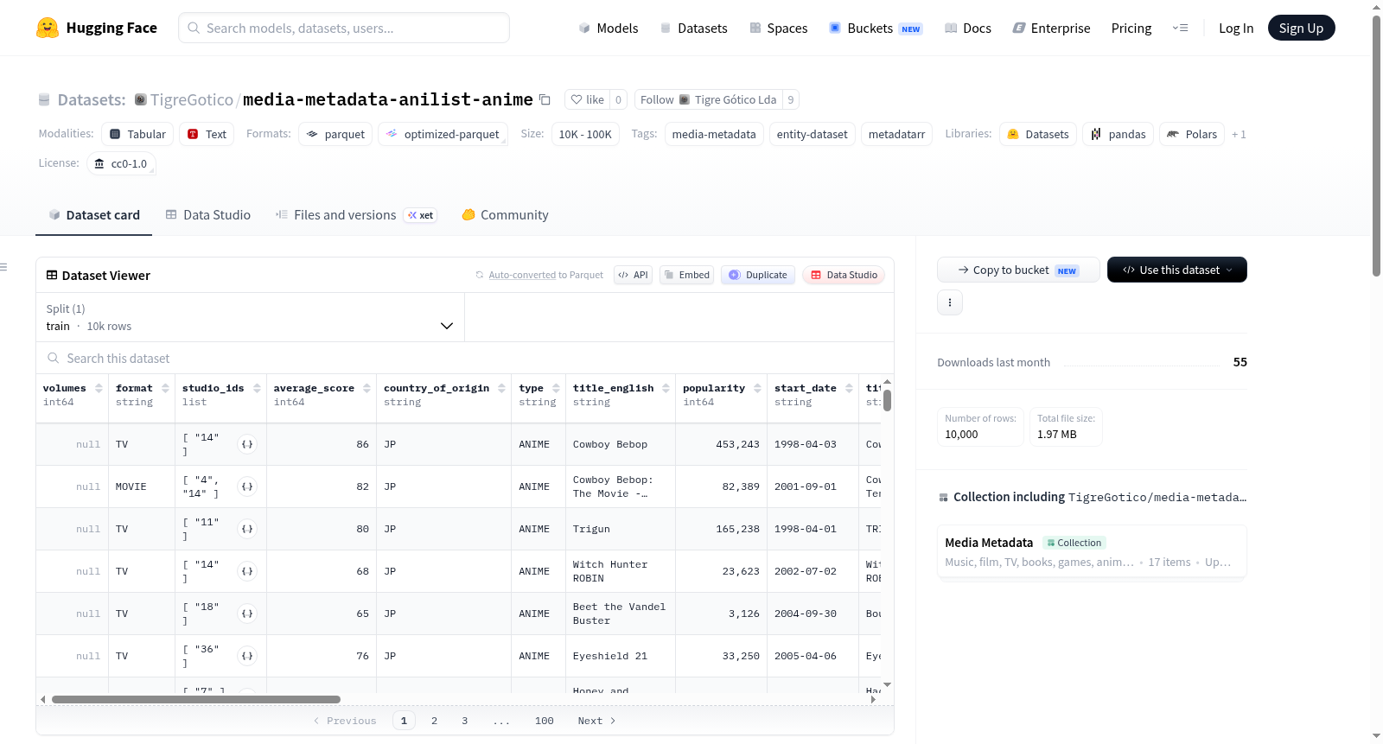
Task: Switch to the Dataset card tab
Action: (93, 215)
